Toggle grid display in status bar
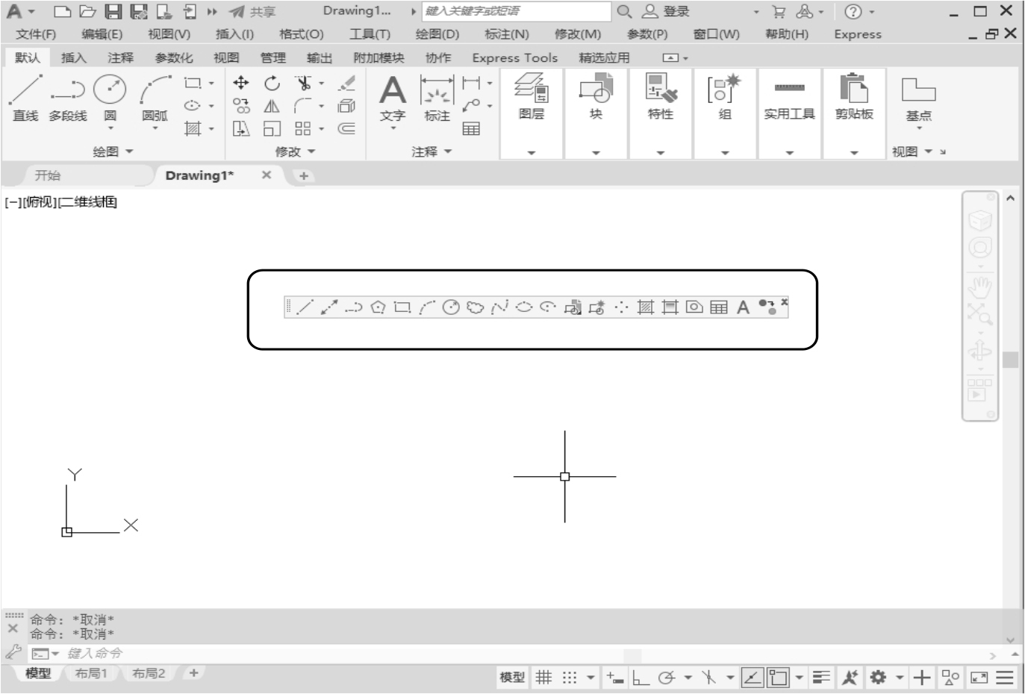The image size is (1025, 694). (544, 678)
